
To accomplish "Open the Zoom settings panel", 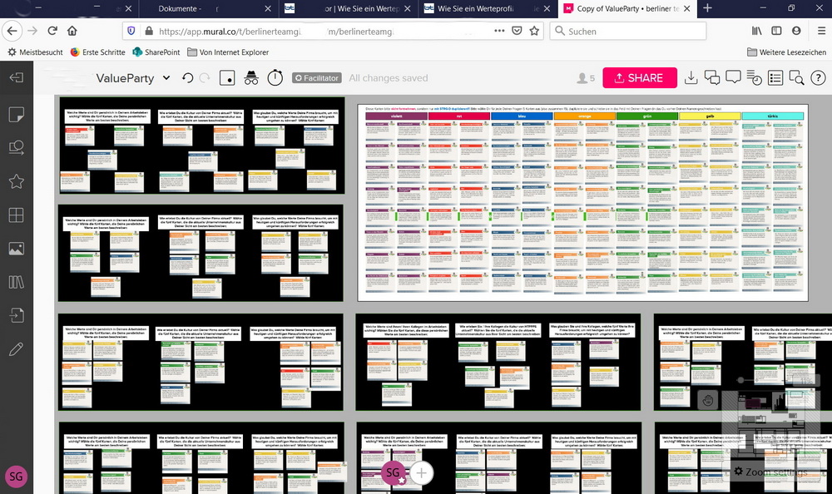I will (770, 472).
